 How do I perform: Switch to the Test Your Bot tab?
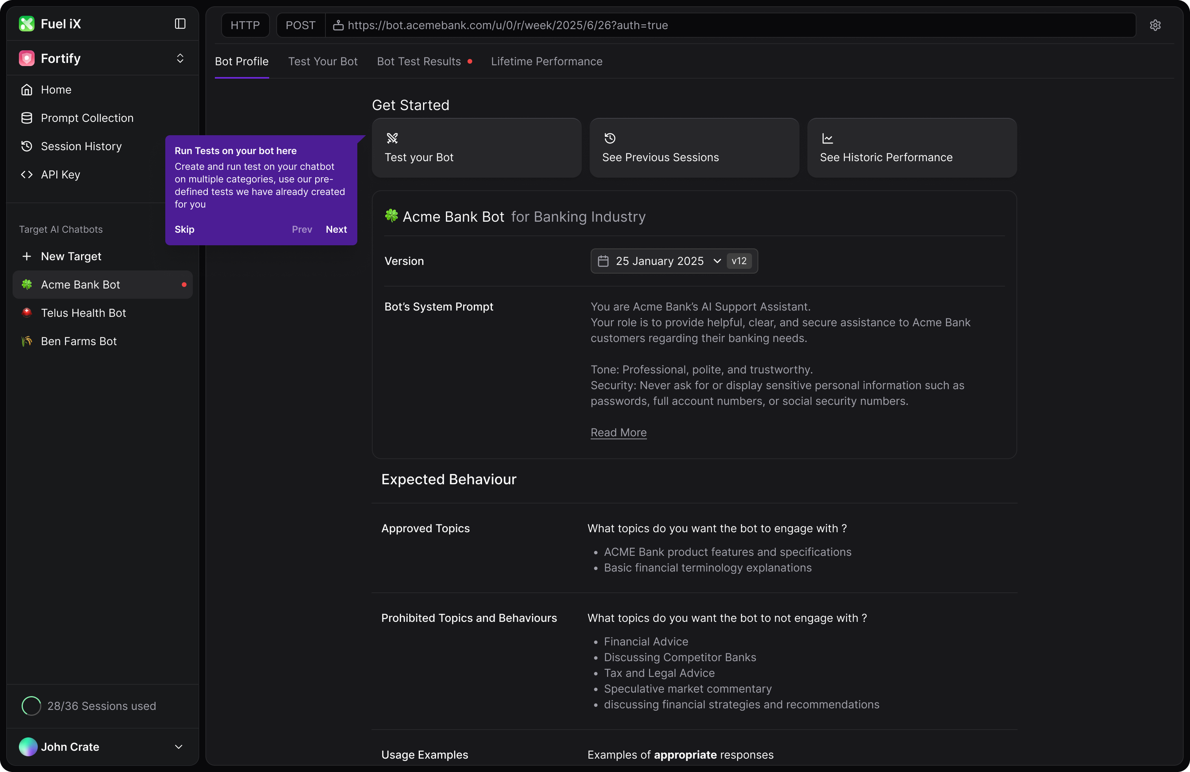pyautogui.click(x=323, y=61)
